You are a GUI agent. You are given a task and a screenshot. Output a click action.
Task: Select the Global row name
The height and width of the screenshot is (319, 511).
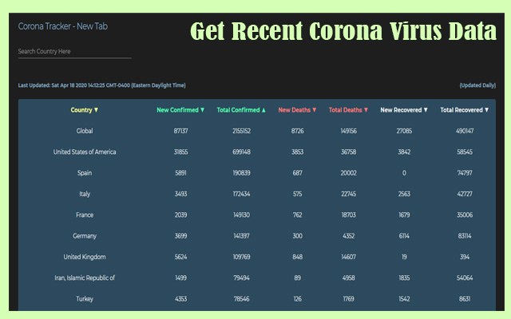coord(85,131)
